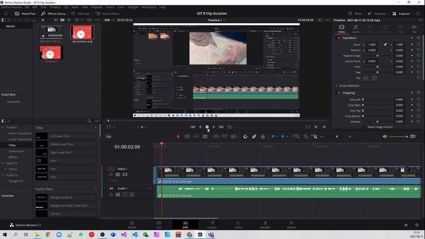The image size is (425, 239).
Task: Switch to the Fusion page
Action: pyautogui.click(x=212, y=224)
